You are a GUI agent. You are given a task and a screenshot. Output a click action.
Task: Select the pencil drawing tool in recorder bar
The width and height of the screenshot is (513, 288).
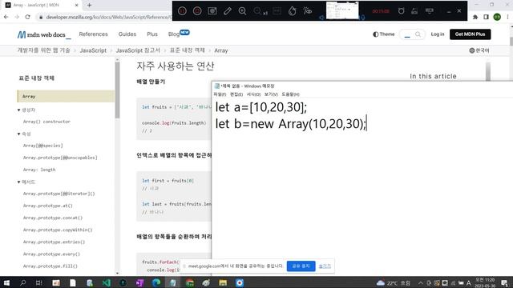[x=228, y=10]
